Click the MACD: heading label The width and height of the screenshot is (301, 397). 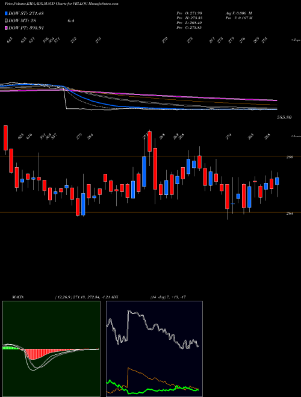(x=18, y=297)
